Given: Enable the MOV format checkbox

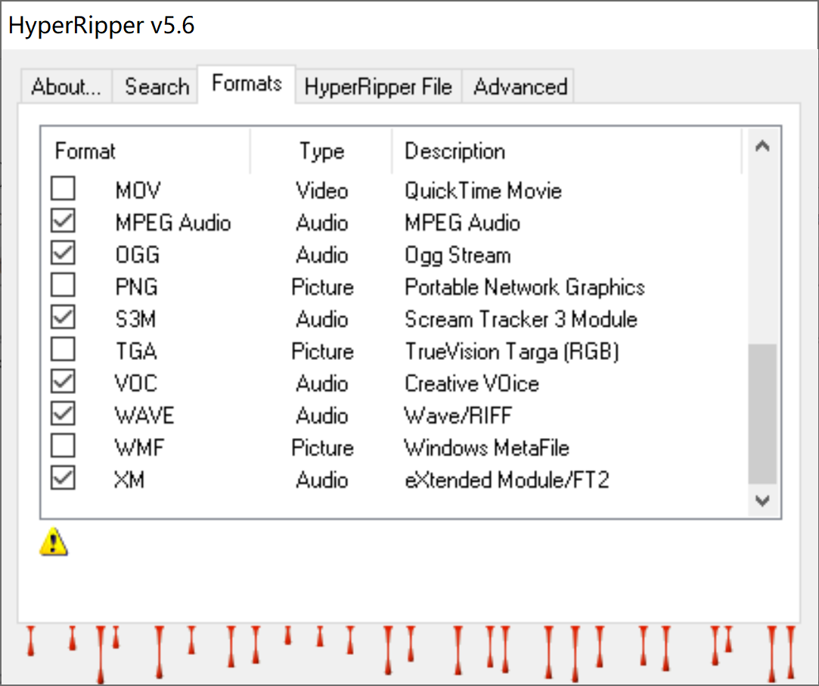Looking at the screenshot, I should tap(64, 189).
